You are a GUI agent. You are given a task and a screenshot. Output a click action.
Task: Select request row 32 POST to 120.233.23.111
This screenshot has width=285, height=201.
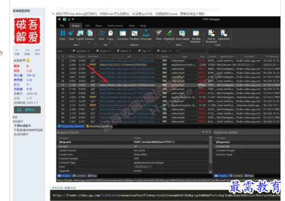pyautogui.click(x=168, y=65)
